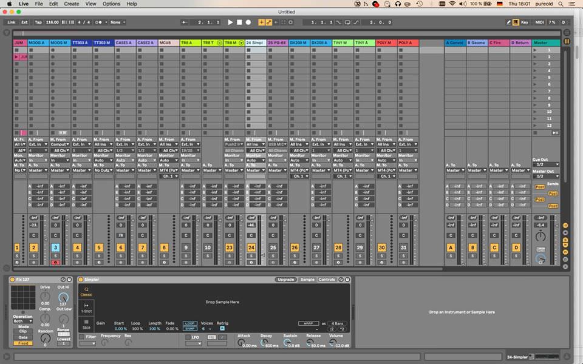Open the Operation Both dropdown in Fix 127
The image size is (583, 364).
click(22, 321)
